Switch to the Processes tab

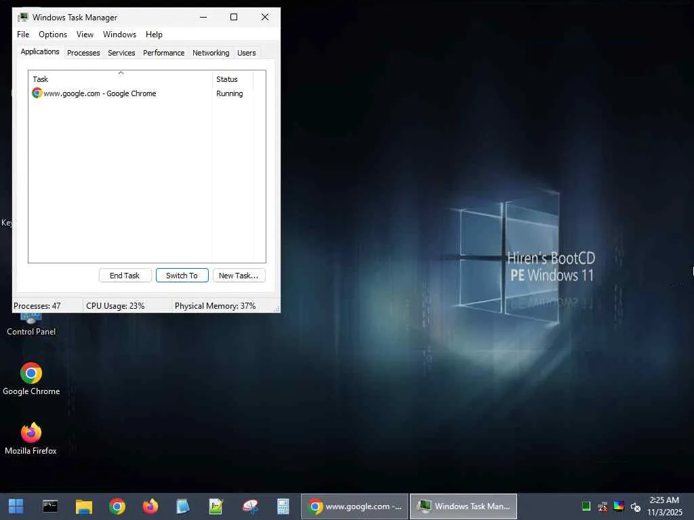[x=83, y=53]
